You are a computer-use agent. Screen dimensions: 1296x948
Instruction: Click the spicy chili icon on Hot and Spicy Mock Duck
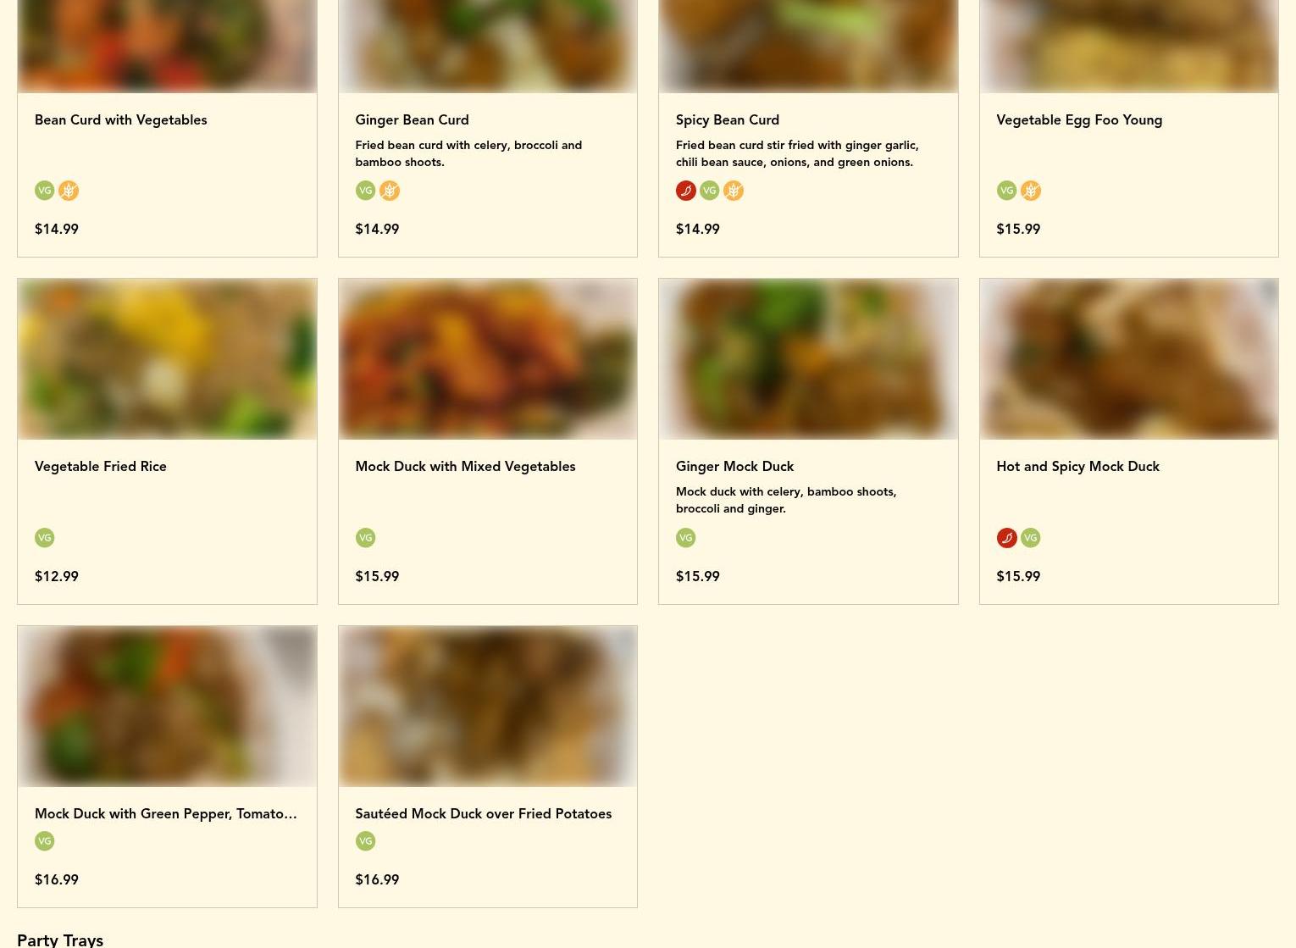click(x=1006, y=538)
